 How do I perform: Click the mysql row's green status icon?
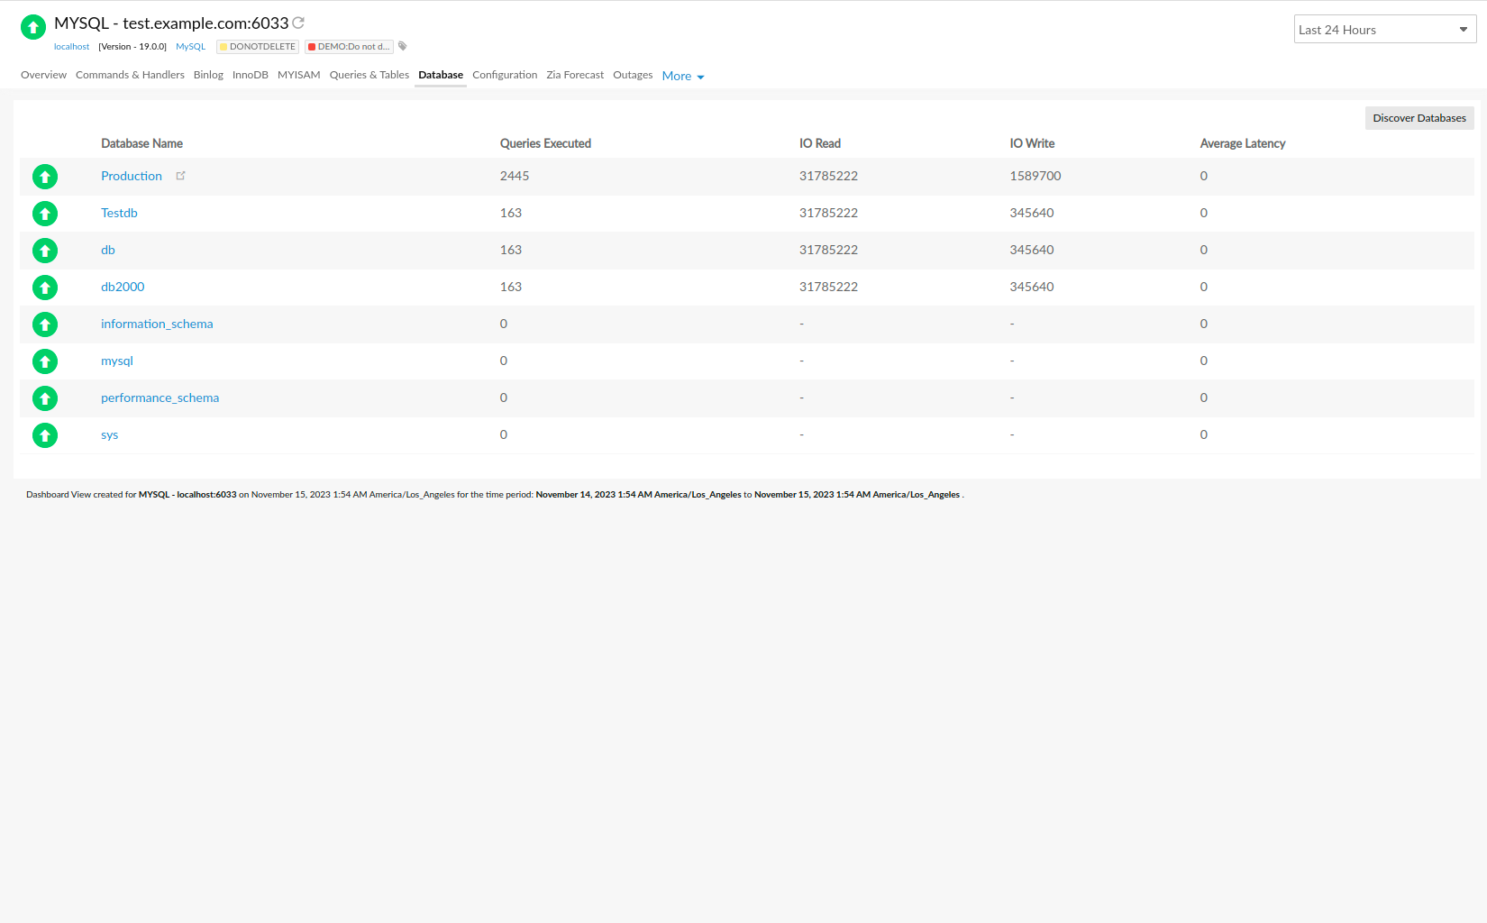[x=45, y=361]
